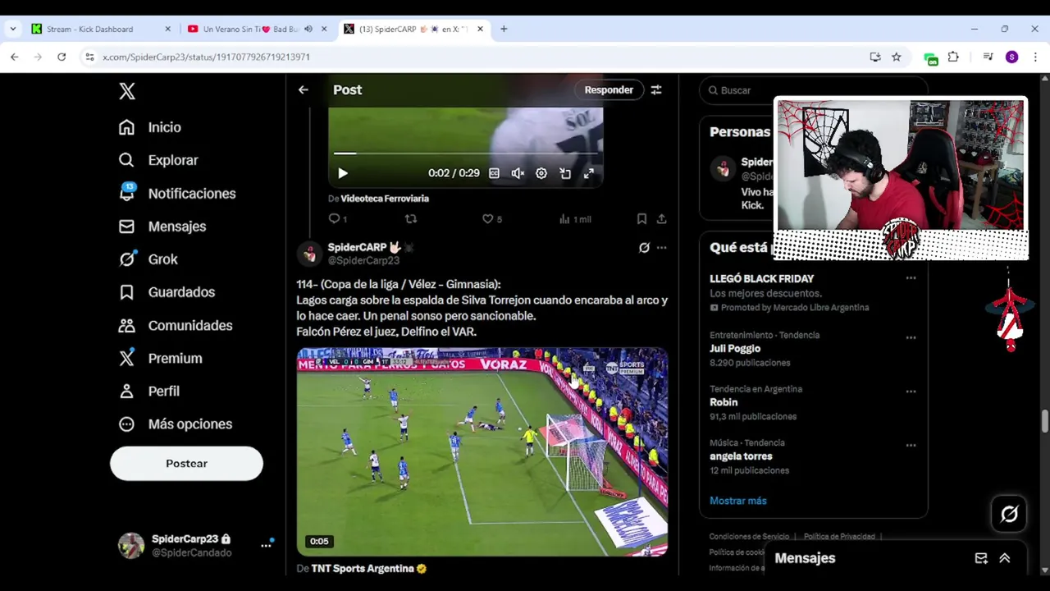Open Notificaciones with 13 badge
The image size is (1050, 591).
point(177,193)
